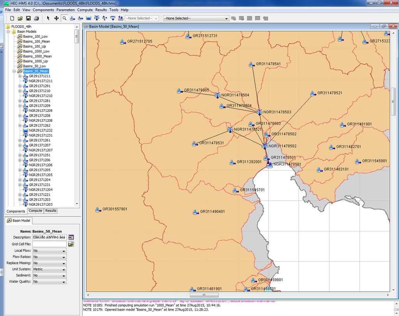Print the basin map
Image resolution: width=399 pixels, height=316 pixels.
(x=36, y=18)
